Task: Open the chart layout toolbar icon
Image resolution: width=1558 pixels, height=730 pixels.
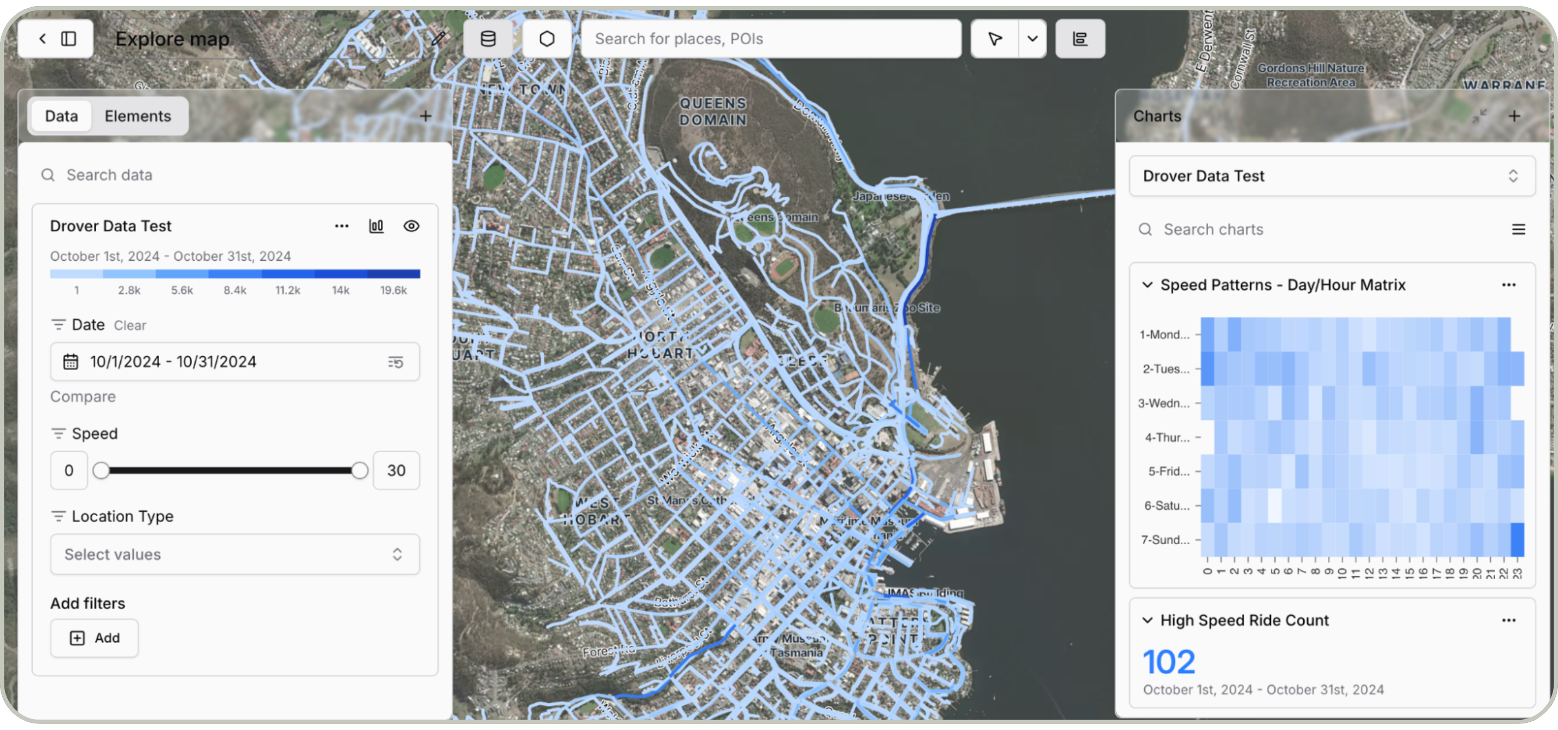Action: [x=1080, y=39]
